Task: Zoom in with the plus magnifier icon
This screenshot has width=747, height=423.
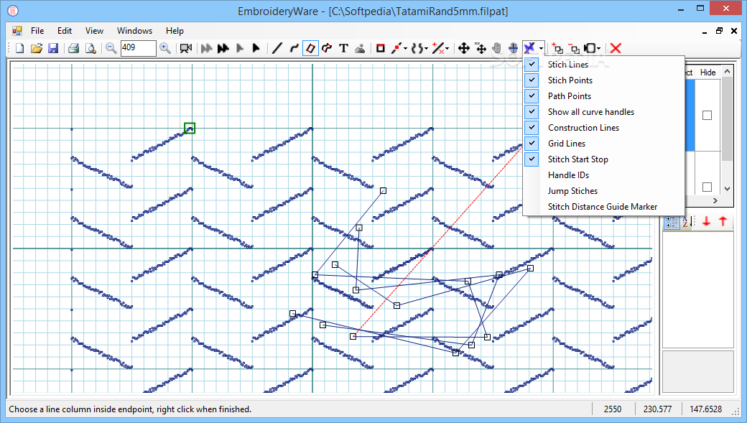Action: [164, 48]
